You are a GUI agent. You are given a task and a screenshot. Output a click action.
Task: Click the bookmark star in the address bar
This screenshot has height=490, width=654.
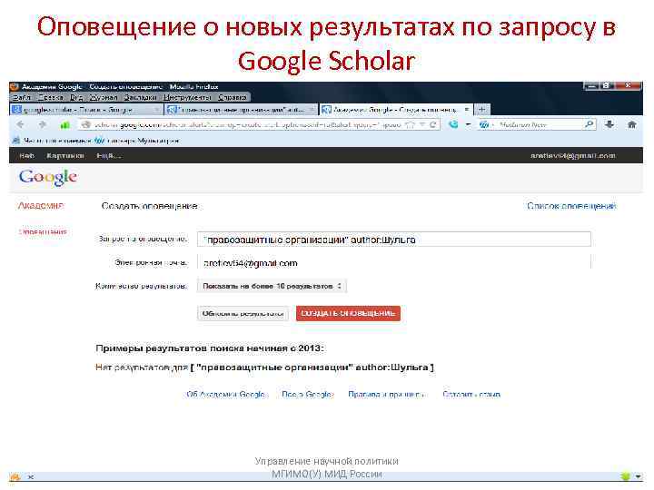click(411, 124)
